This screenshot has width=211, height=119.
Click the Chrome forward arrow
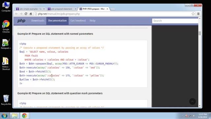[21, 14]
